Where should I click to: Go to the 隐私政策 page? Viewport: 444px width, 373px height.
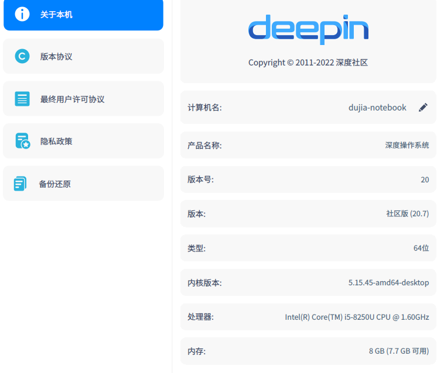pos(83,141)
